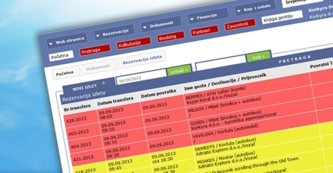
Task: Open the Kap. i ostalo dropdown
Action: click(255, 8)
